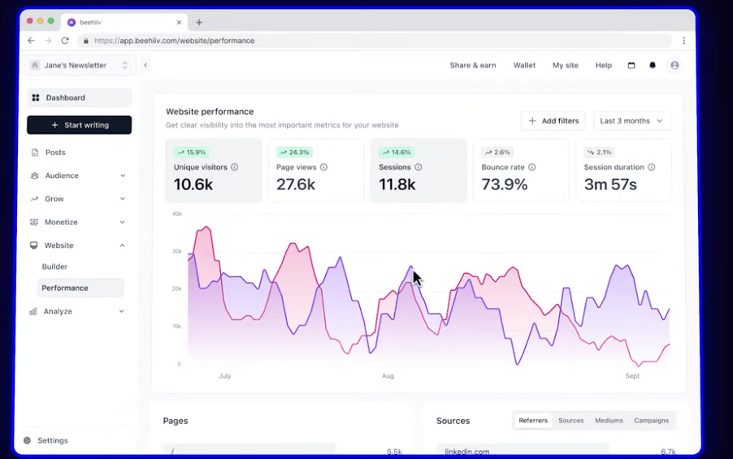Select the beehiiv browser tab
The image size is (733, 459).
point(124,22)
